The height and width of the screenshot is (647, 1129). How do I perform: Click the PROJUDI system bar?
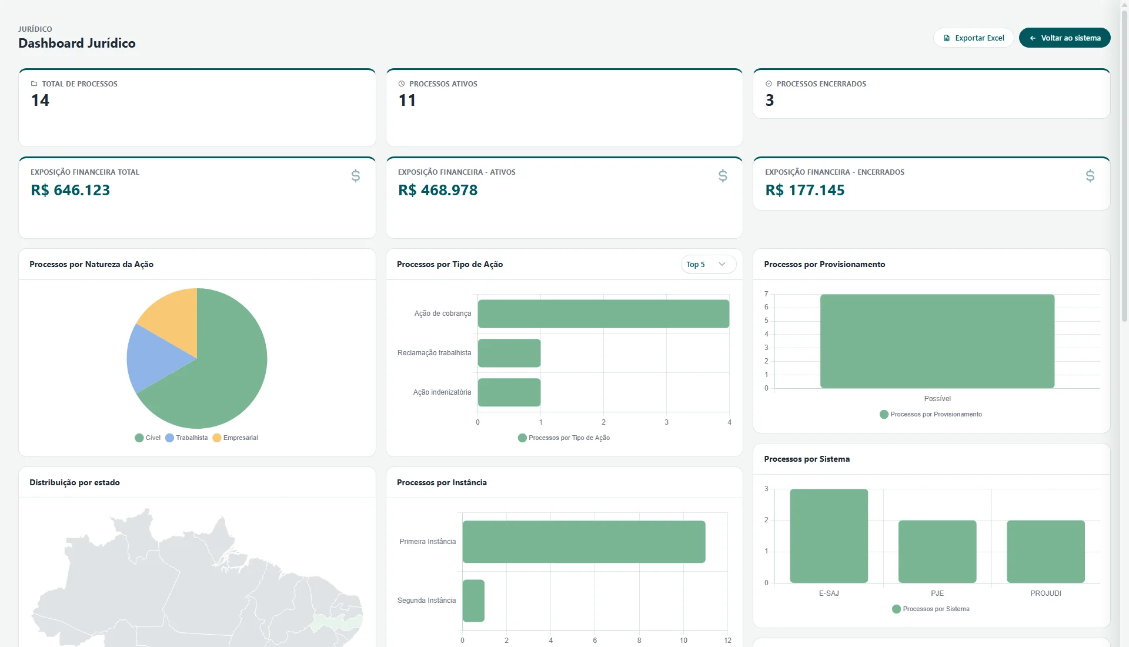click(1046, 552)
